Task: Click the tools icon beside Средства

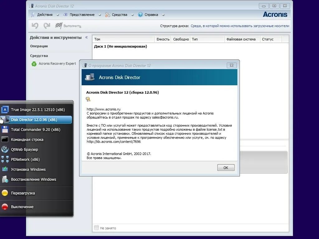Action: [x=107, y=15]
